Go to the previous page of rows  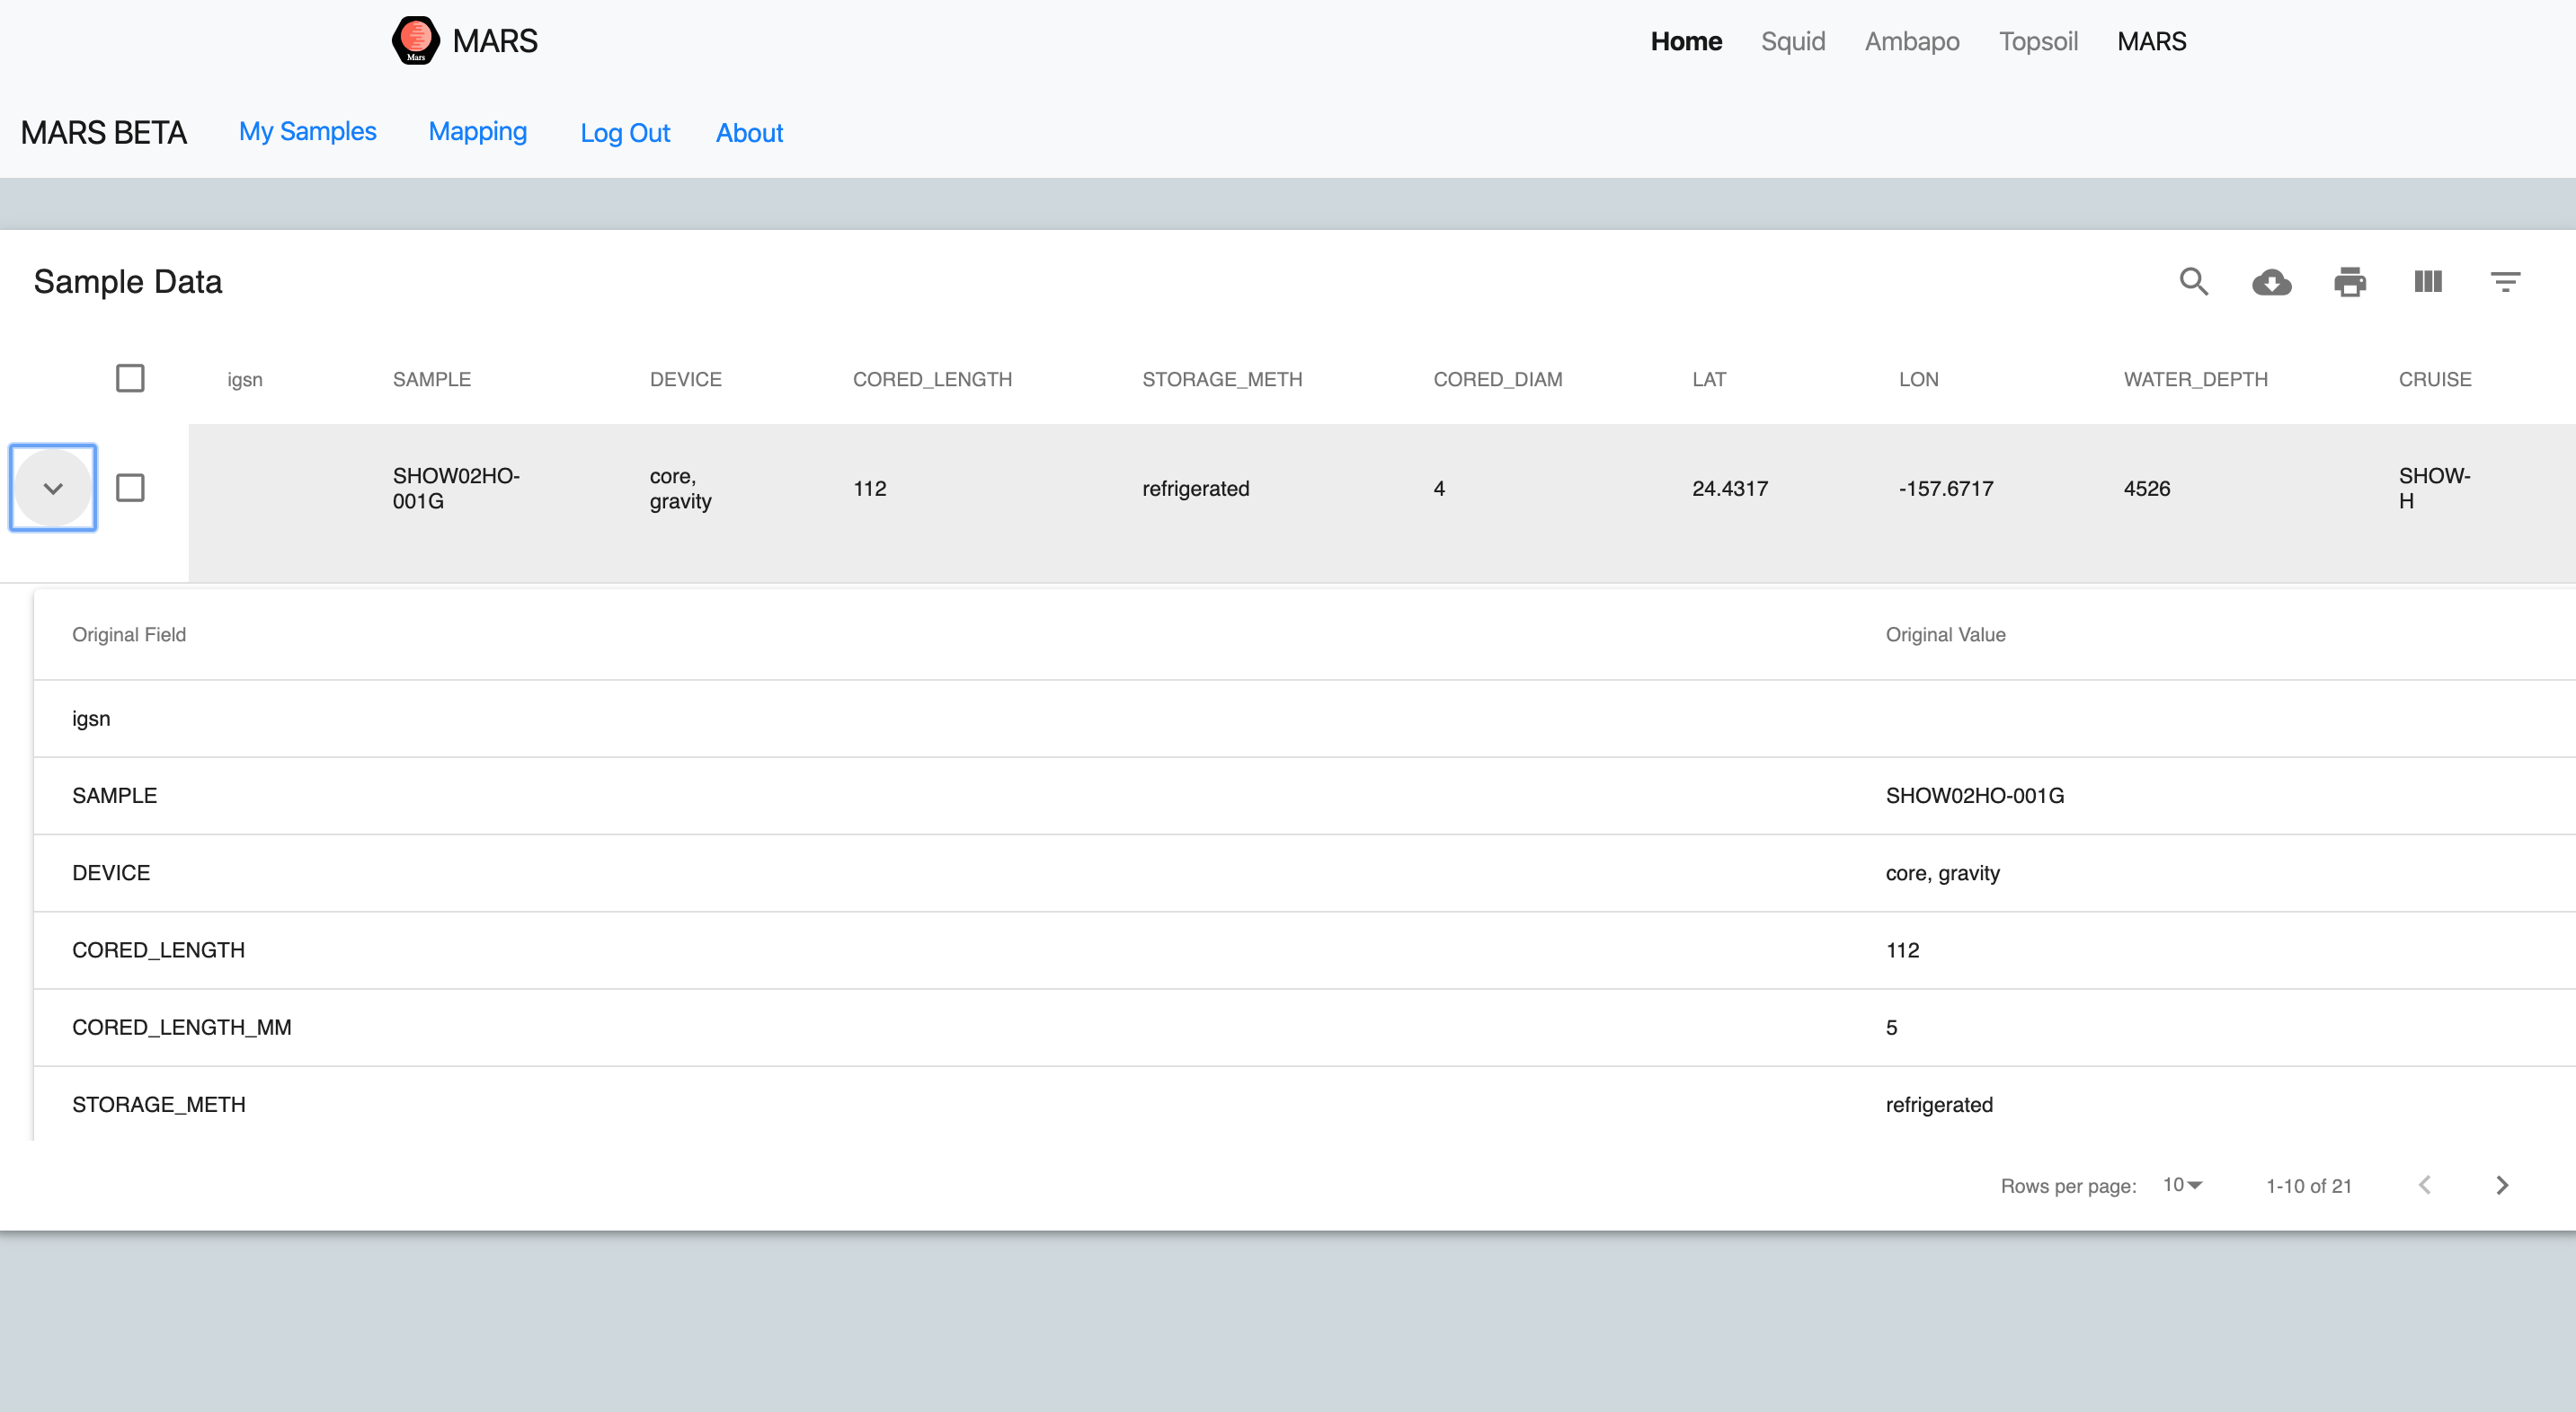2424,1185
